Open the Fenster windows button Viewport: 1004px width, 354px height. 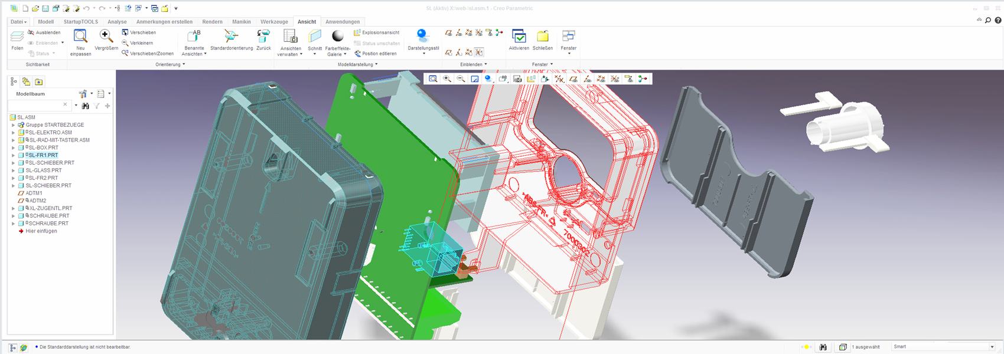[x=569, y=43]
